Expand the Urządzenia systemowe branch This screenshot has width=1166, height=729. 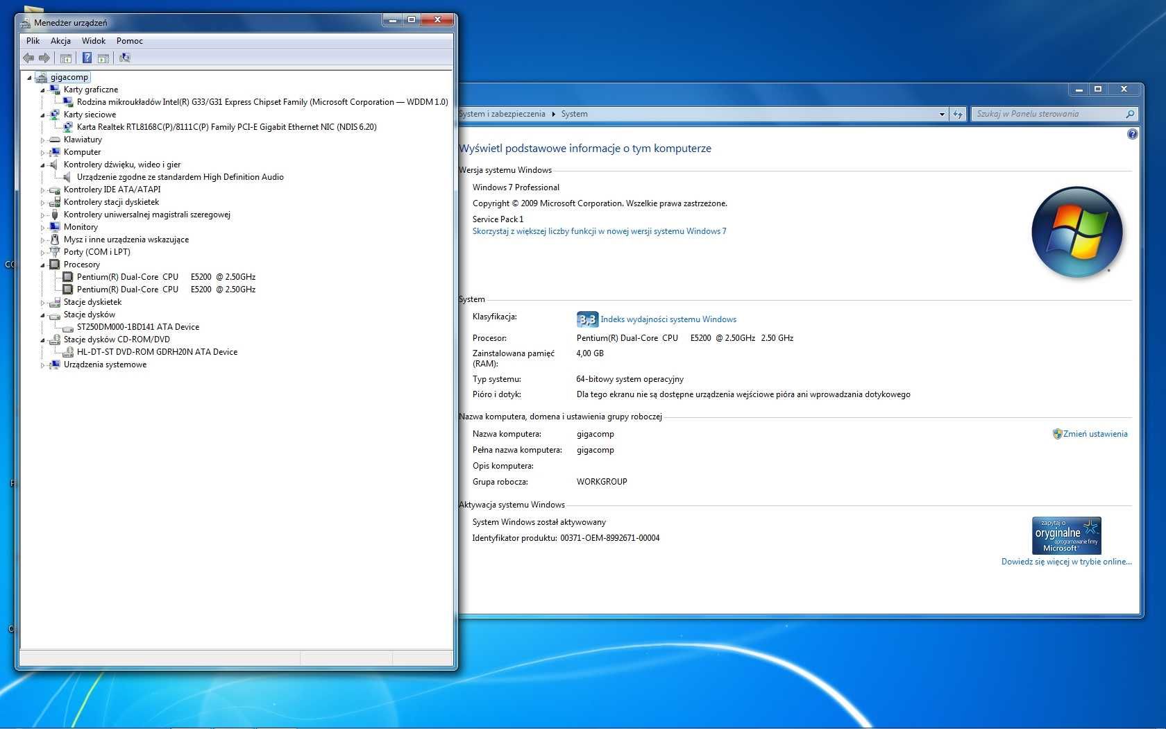click(x=42, y=365)
